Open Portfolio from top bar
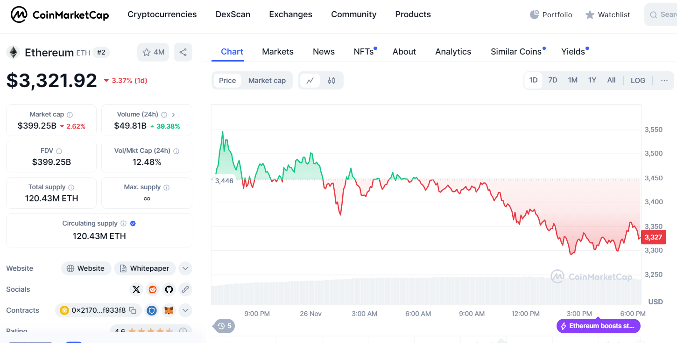Screen dimensions: 677x343 [551, 15]
